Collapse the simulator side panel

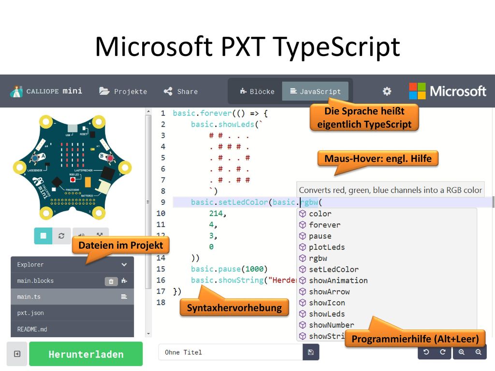click(17, 354)
